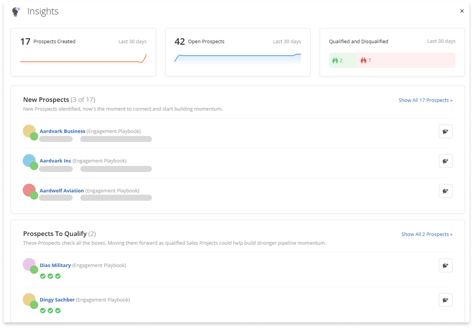Viewport: 473px width, 328px height.
Task: Close the Insights dialog
Action: 462,11
